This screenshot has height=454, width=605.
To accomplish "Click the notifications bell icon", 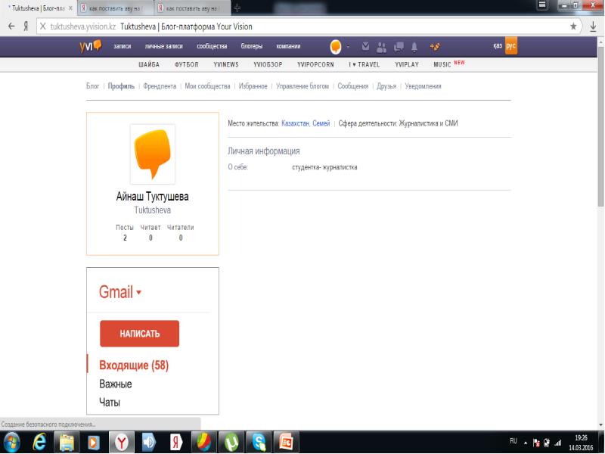I will click(414, 46).
